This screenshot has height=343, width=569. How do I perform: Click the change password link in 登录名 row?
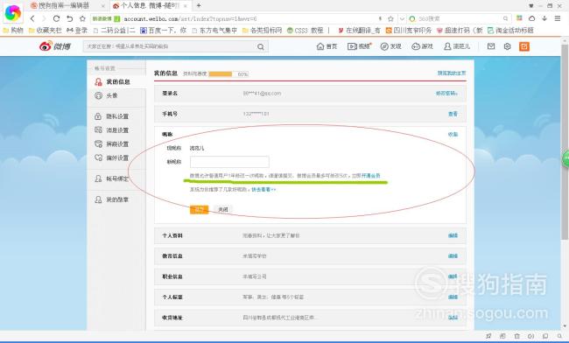click(446, 94)
